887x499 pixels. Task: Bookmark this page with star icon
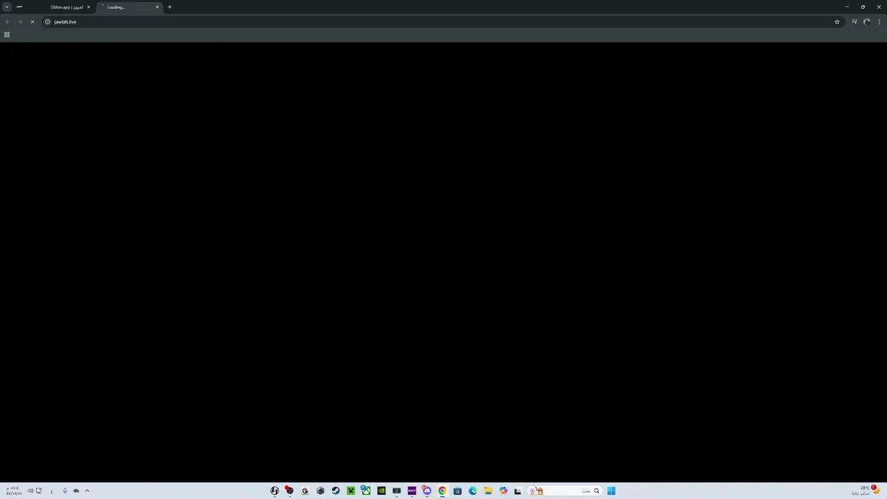(x=836, y=21)
